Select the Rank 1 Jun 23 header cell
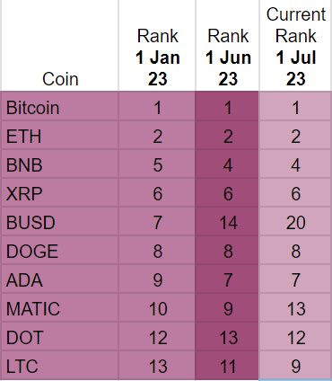The image size is (332, 381). (x=227, y=46)
